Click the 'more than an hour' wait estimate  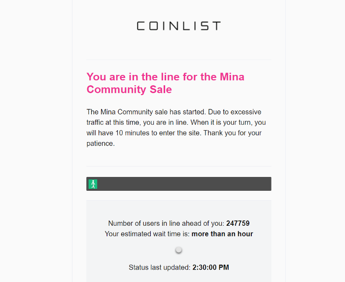point(222,234)
